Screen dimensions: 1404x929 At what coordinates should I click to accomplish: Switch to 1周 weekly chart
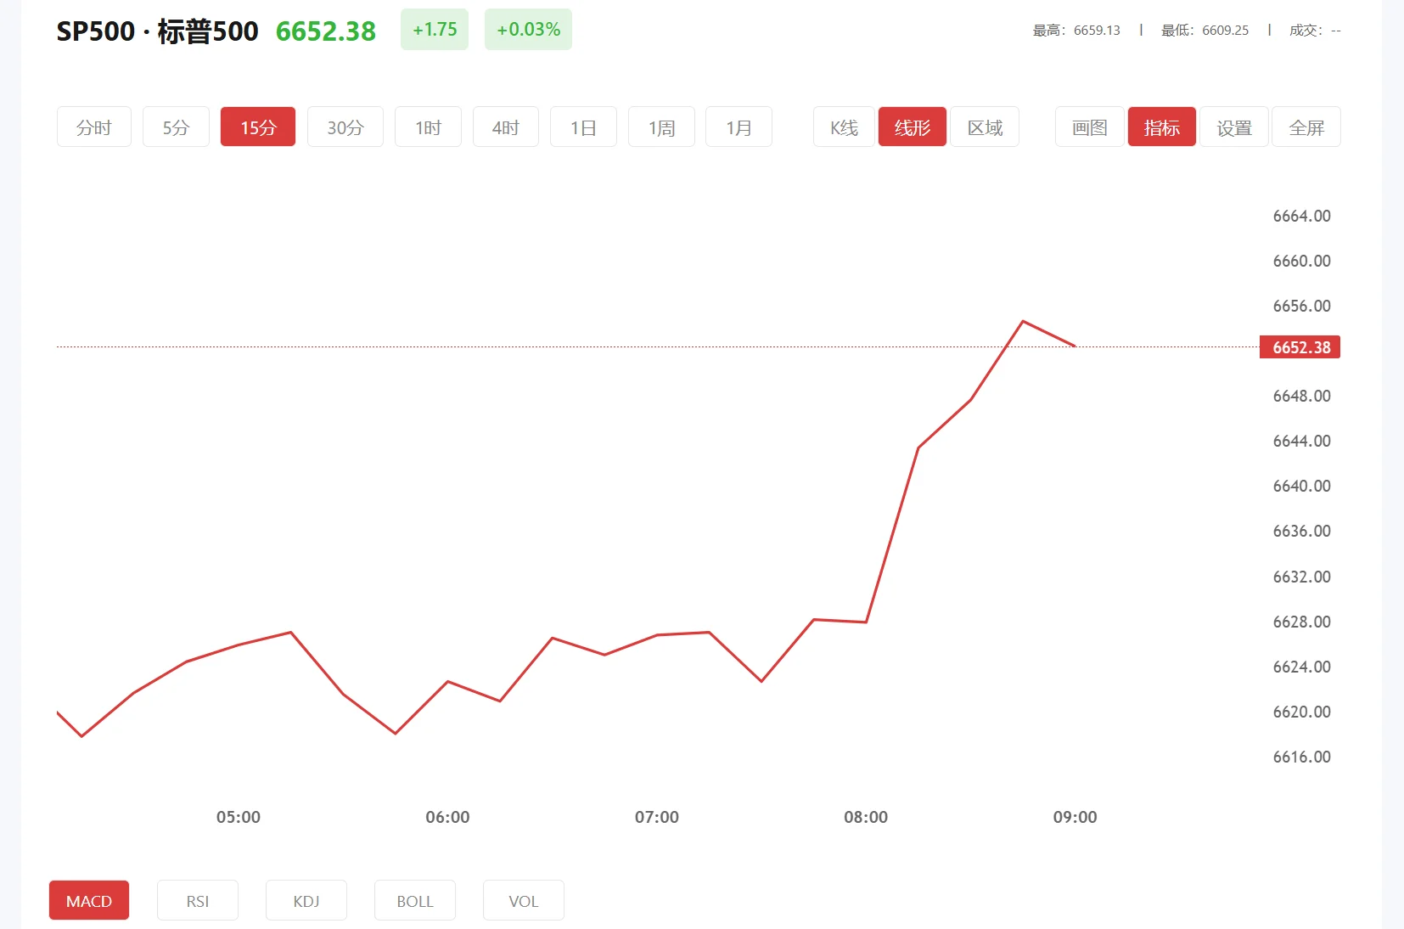(x=661, y=127)
